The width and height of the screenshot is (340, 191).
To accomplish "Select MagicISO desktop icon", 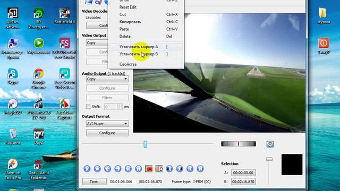I will coord(13,107).
